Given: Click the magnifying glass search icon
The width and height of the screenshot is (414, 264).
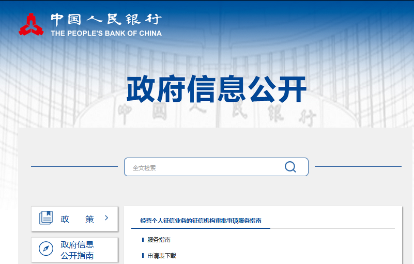Looking at the screenshot, I should (x=290, y=167).
